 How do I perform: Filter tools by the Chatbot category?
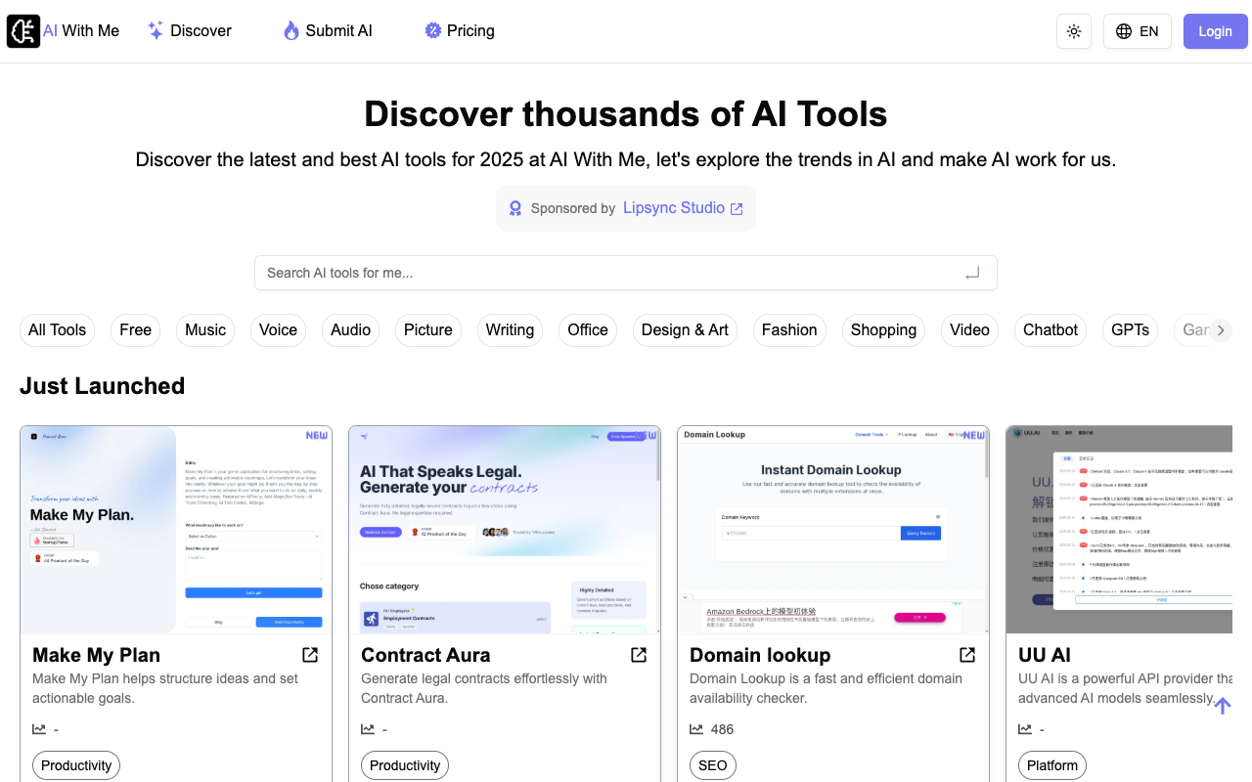(1050, 330)
